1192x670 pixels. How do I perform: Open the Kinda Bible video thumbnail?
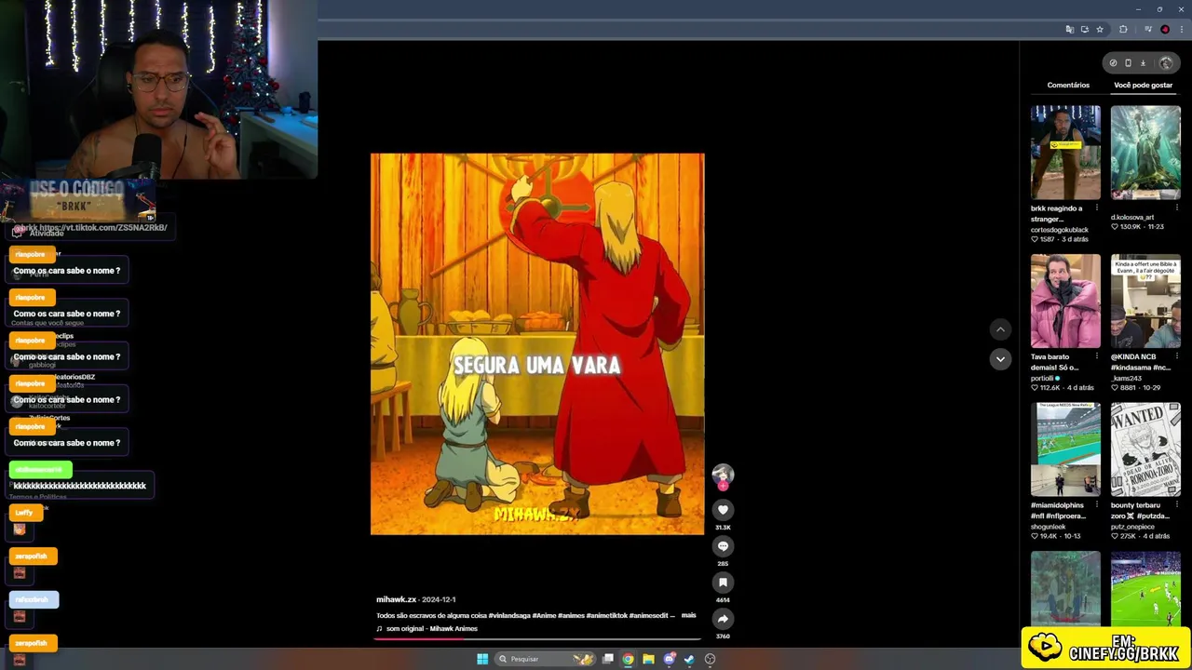[1145, 301]
